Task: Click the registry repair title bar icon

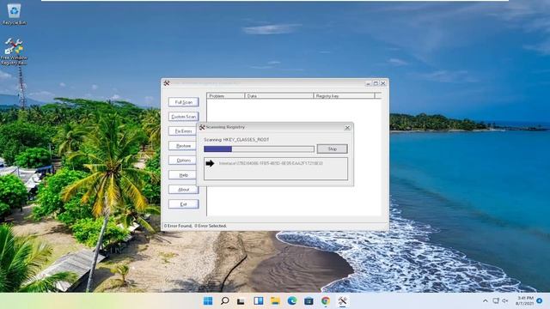Action: coord(167,83)
